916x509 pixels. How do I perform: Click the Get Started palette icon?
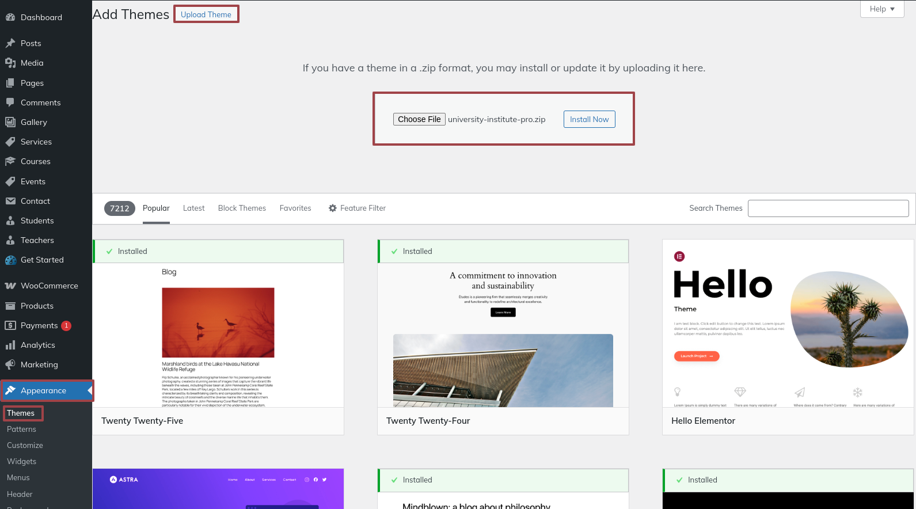pyautogui.click(x=10, y=260)
